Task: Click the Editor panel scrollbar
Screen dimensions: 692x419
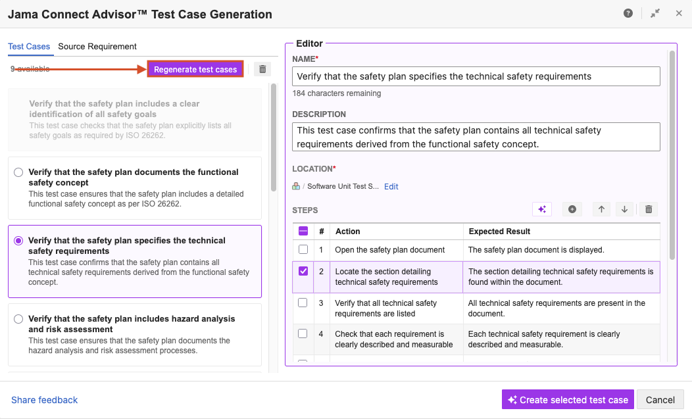Action: click(672, 155)
